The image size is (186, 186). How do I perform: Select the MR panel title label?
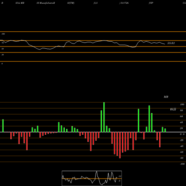click(x=166, y=97)
